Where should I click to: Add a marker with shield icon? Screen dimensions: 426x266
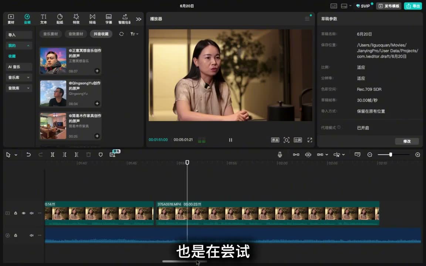[101, 154]
